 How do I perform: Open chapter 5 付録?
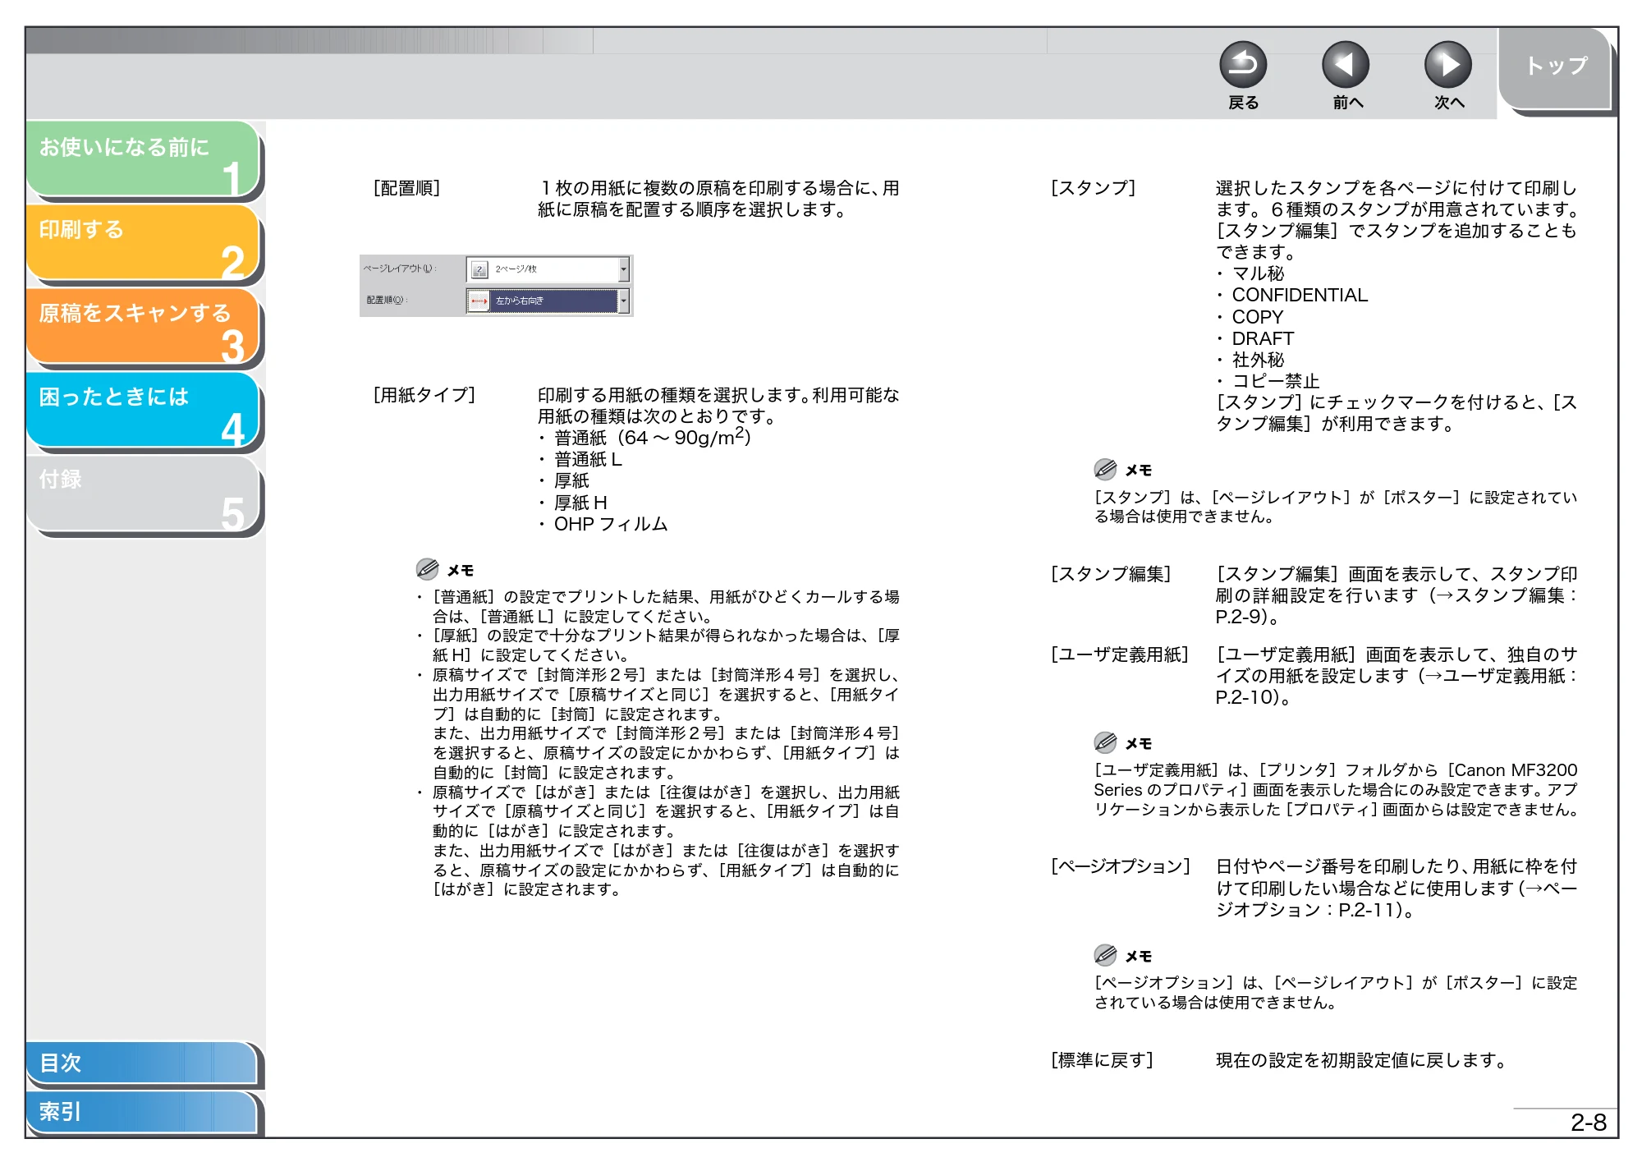[143, 494]
